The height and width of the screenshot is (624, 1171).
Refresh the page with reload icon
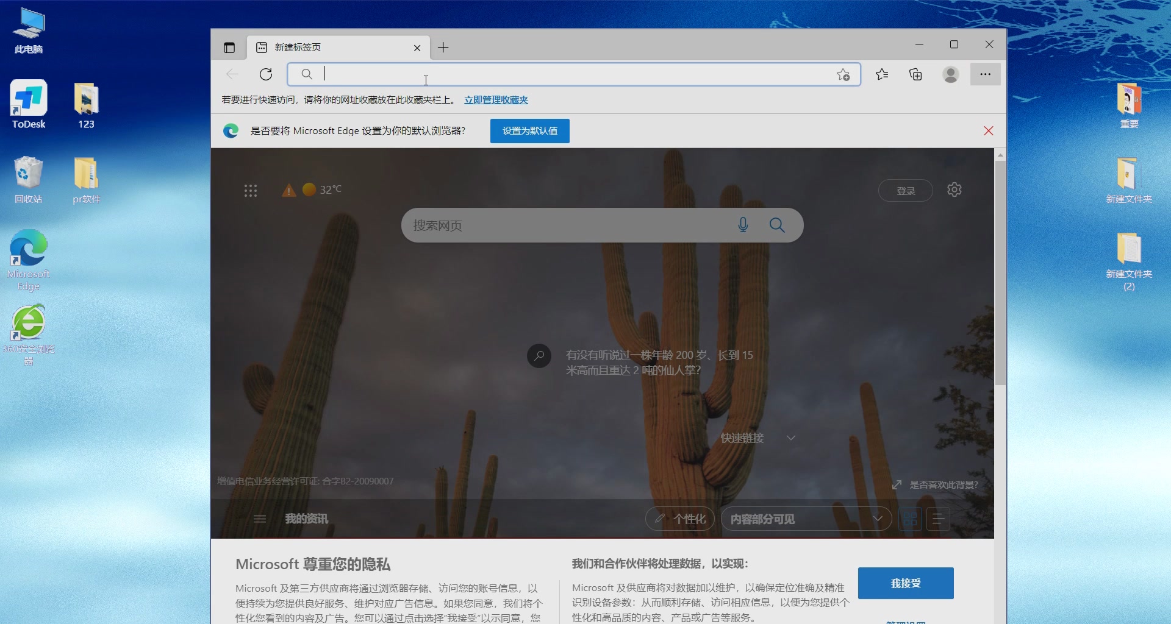(x=266, y=74)
